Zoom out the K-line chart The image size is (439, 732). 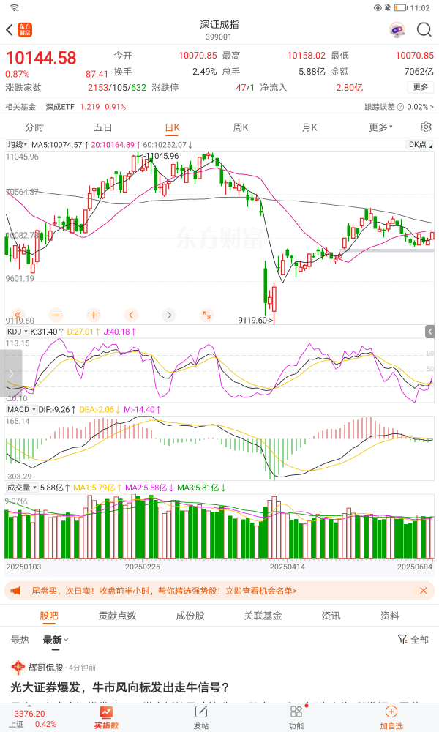[56, 315]
